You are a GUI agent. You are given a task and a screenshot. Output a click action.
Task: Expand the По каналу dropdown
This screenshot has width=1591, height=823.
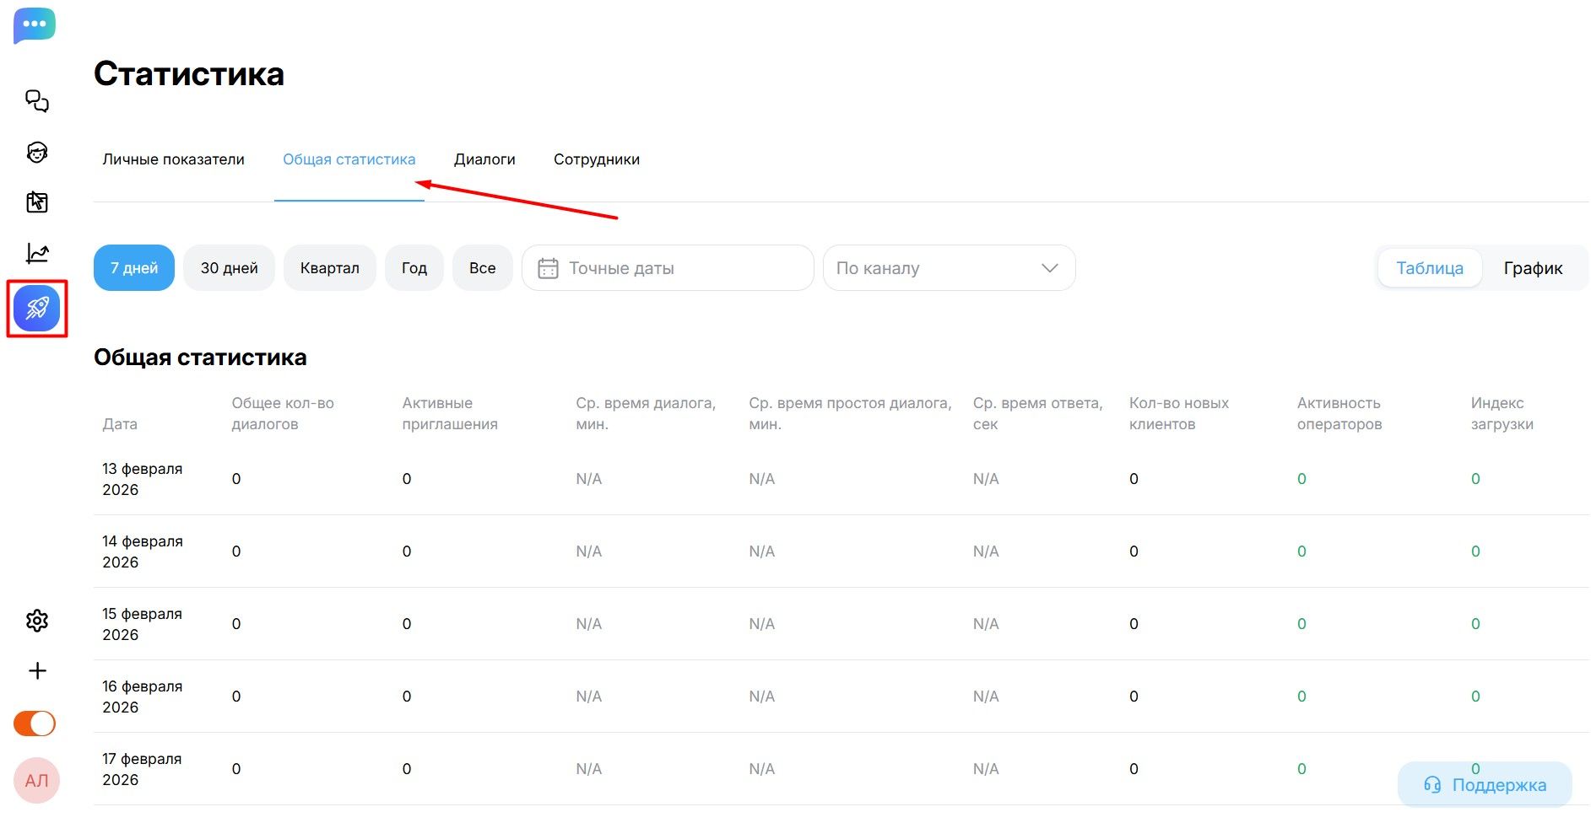click(949, 268)
